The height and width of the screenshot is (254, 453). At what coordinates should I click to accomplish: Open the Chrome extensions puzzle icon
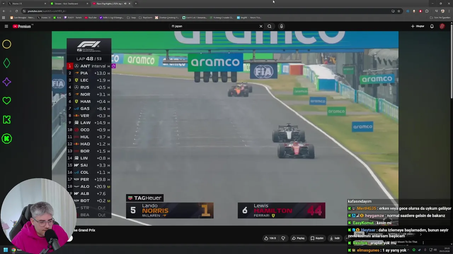(427, 11)
